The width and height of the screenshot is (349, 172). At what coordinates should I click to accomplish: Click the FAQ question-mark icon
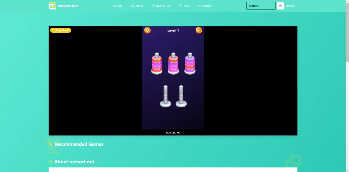click(180, 6)
